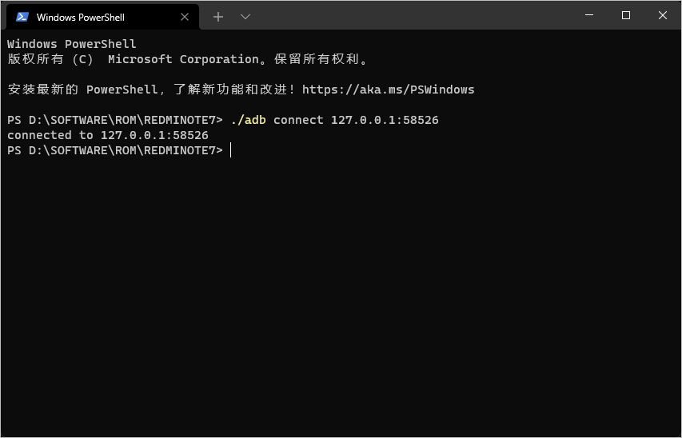Click the 127.0.0.1:58526 address in the adb command
Viewport: 682px width, 438px height.
[385, 120]
